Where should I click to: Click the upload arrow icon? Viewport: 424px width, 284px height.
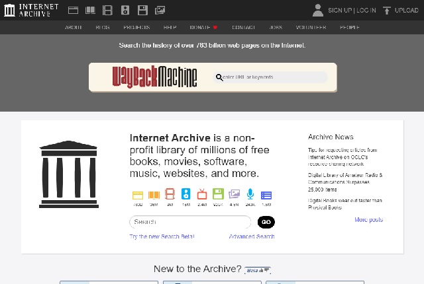tap(387, 11)
